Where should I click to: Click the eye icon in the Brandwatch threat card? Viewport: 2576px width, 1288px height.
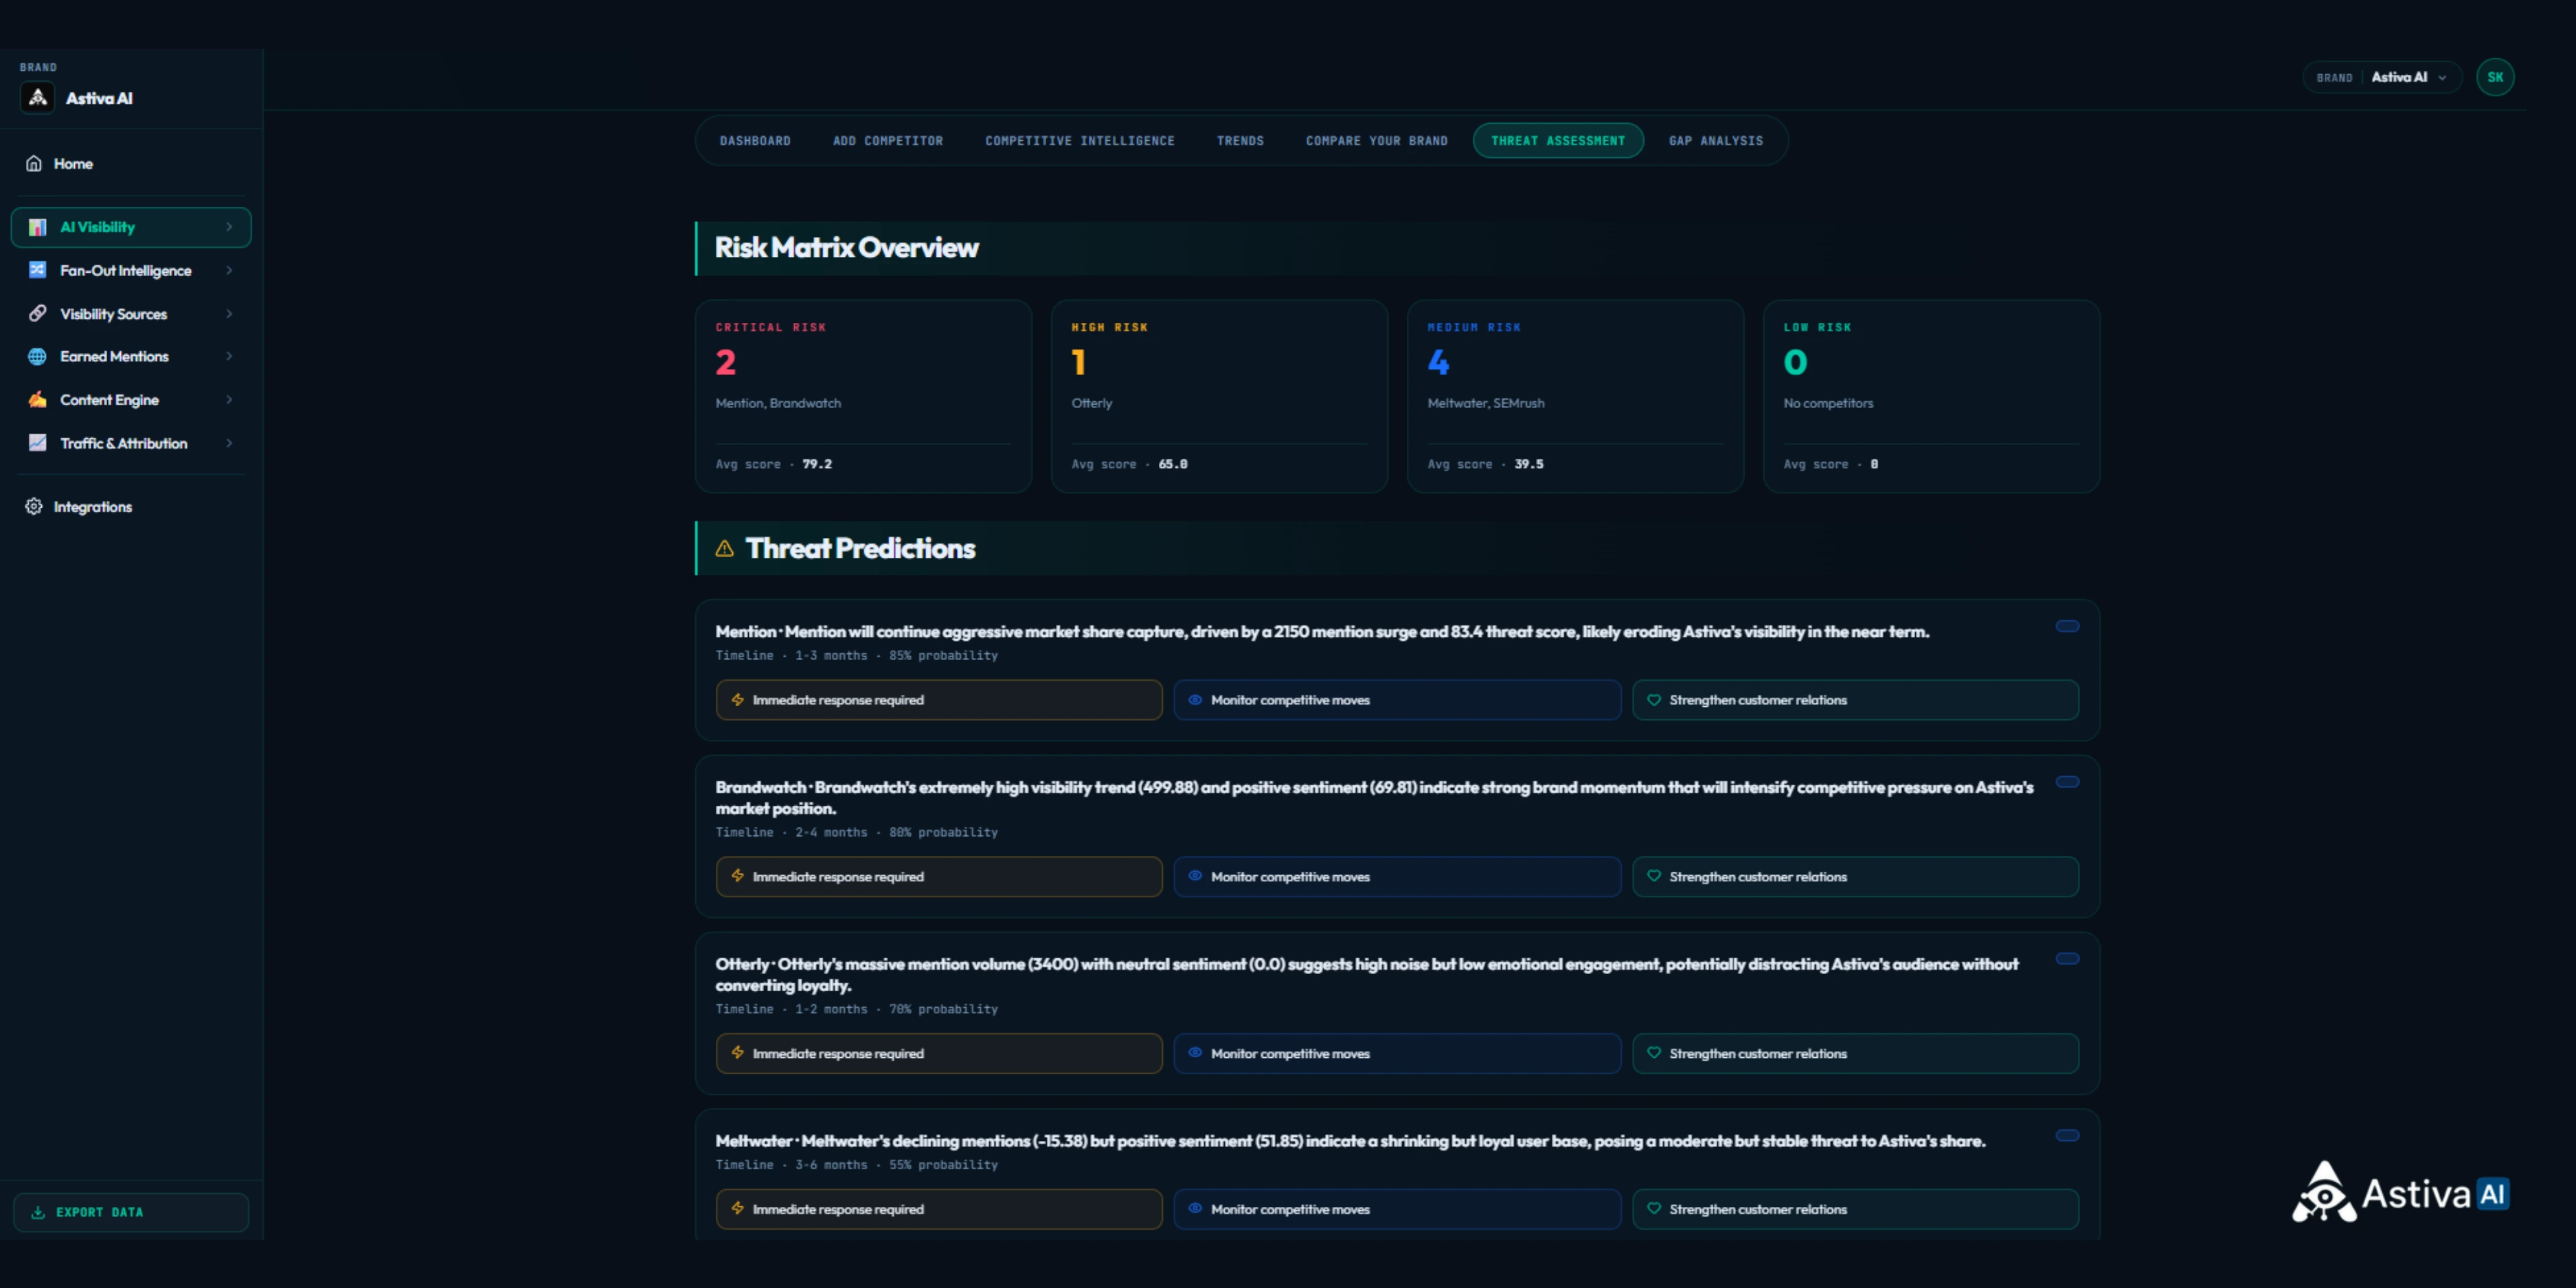[x=1195, y=875]
